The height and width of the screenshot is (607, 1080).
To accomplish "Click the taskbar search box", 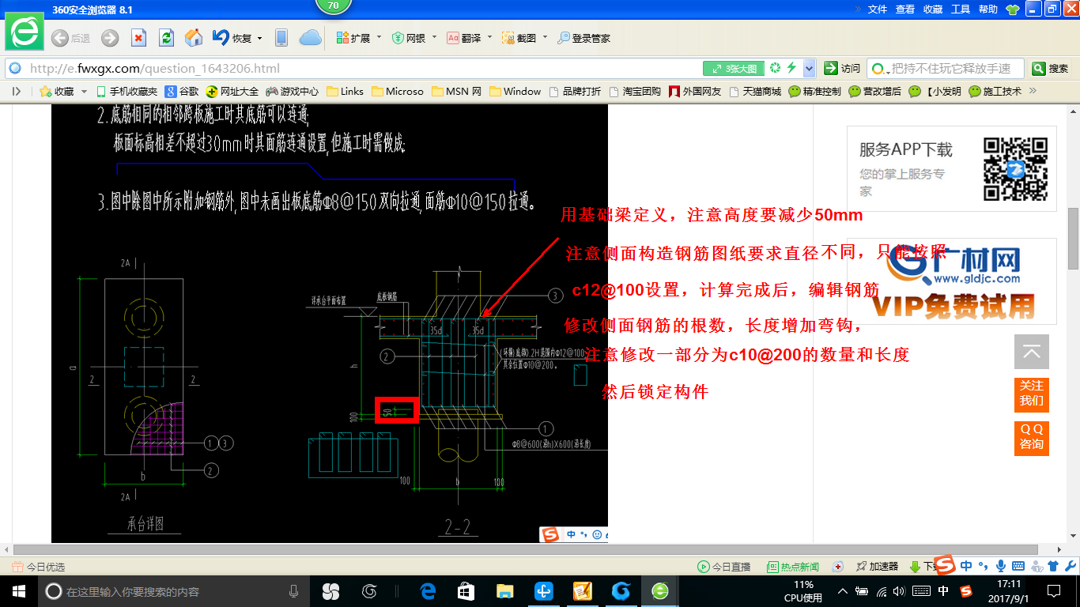I will pyautogui.click(x=174, y=591).
